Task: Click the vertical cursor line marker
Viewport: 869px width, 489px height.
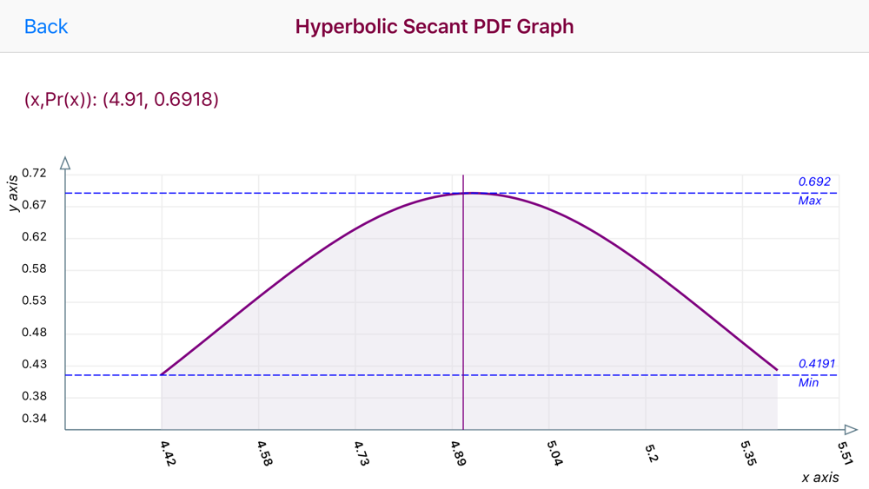Action: coord(463,301)
